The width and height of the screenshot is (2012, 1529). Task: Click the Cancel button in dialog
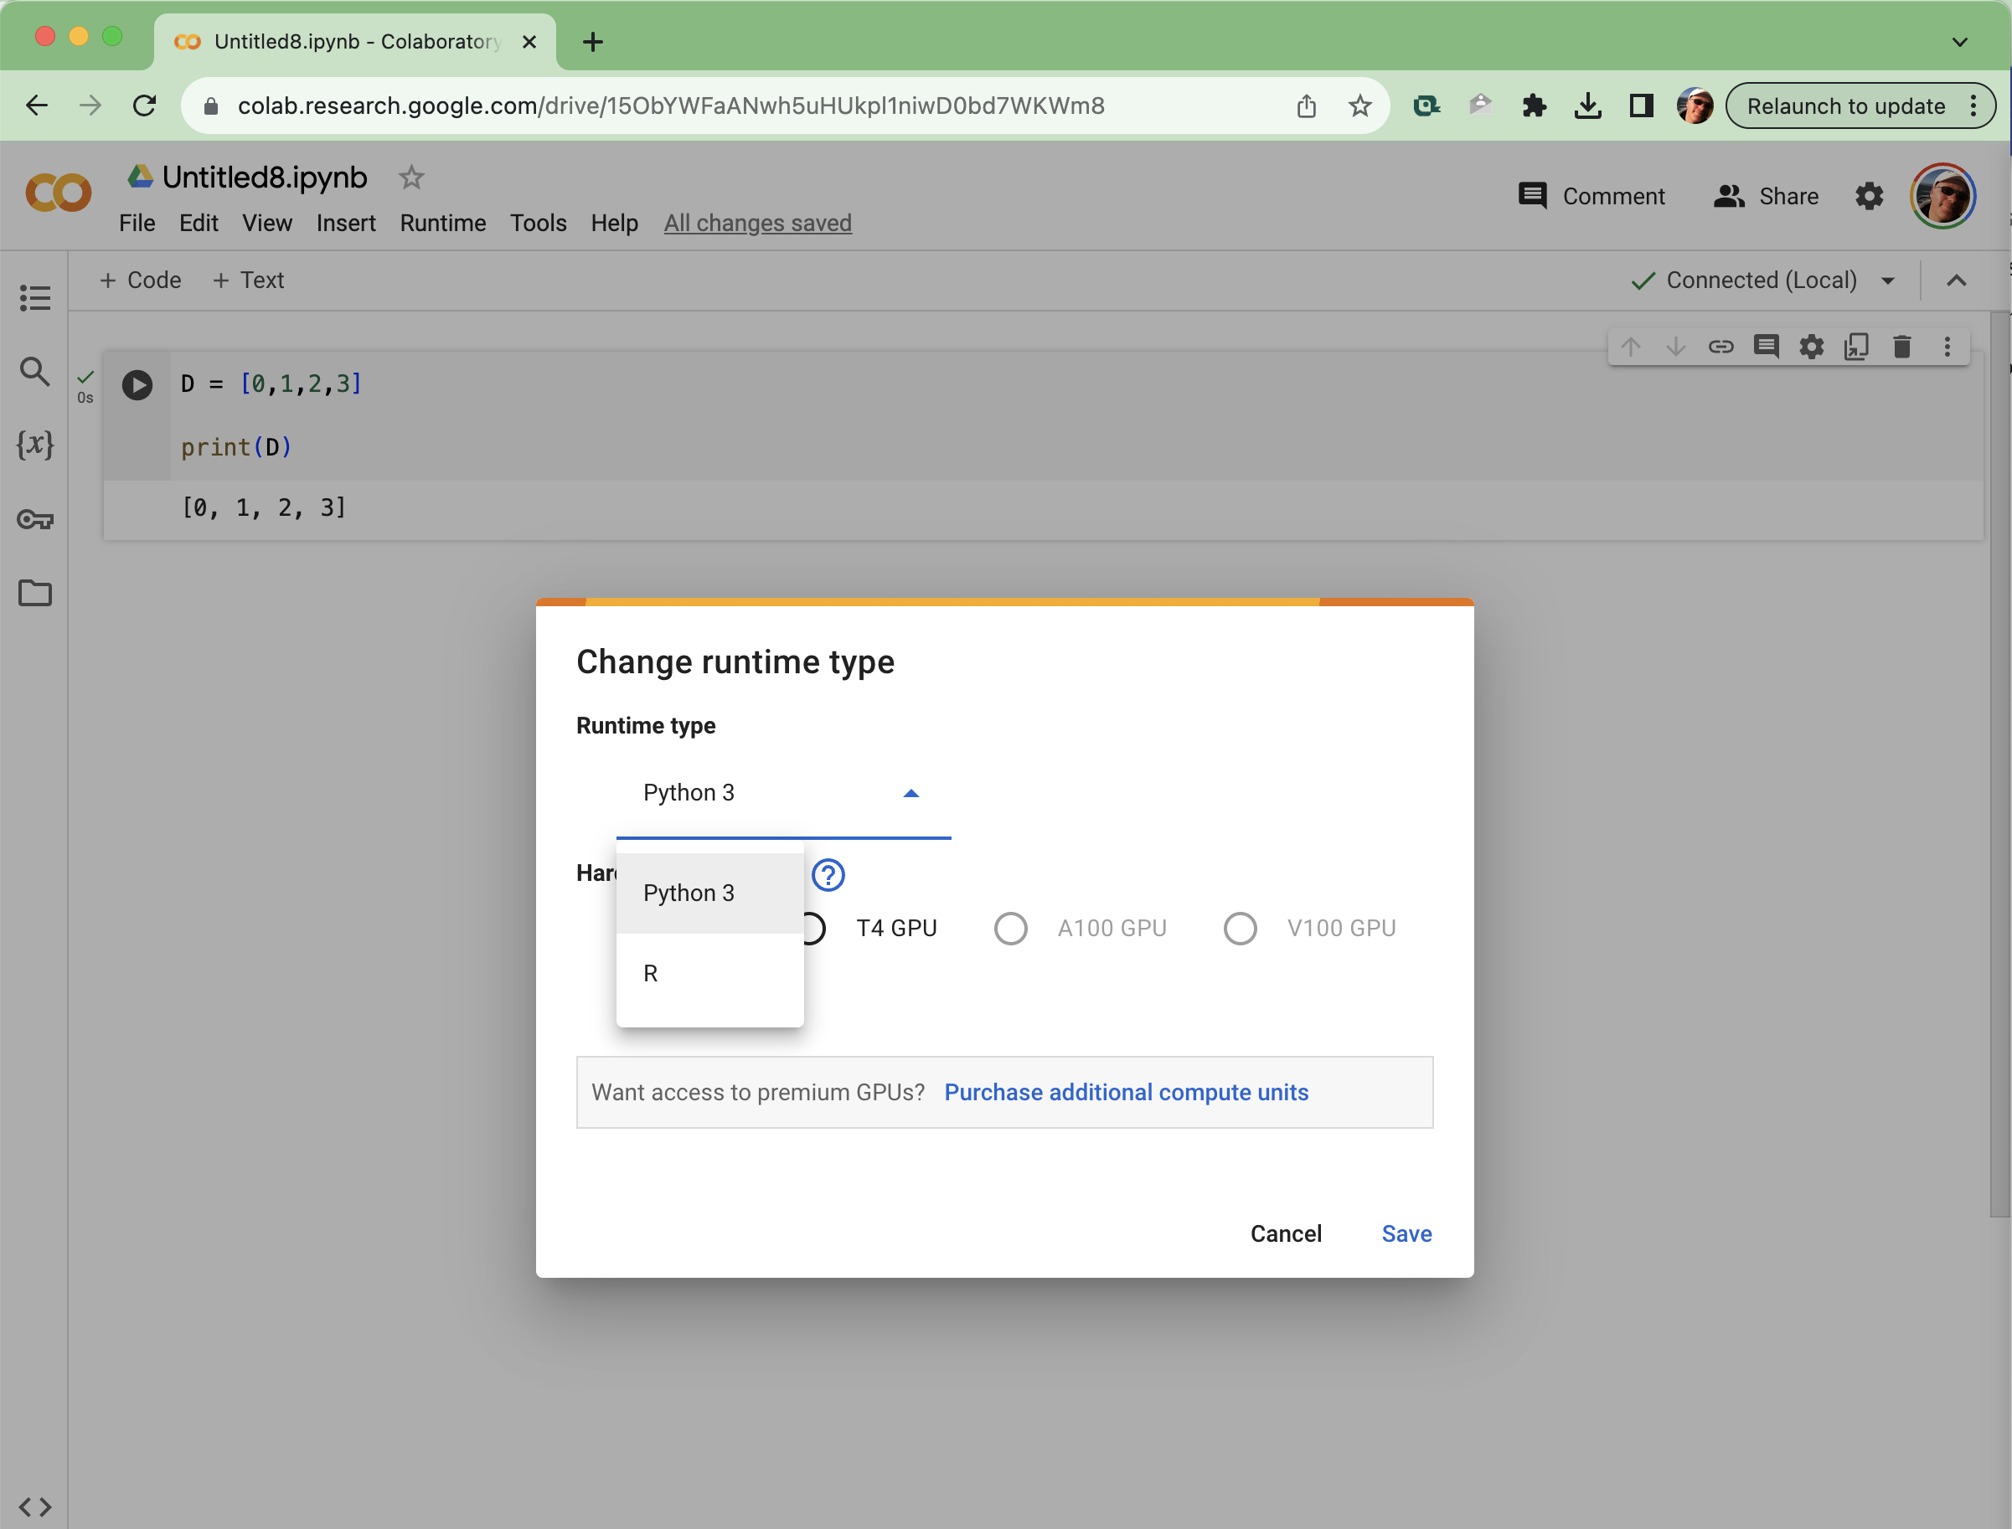pos(1285,1233)
